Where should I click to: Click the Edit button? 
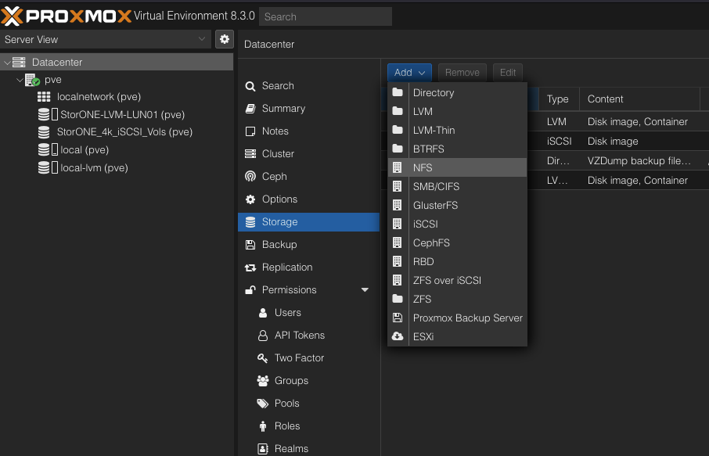pos(508,72)
